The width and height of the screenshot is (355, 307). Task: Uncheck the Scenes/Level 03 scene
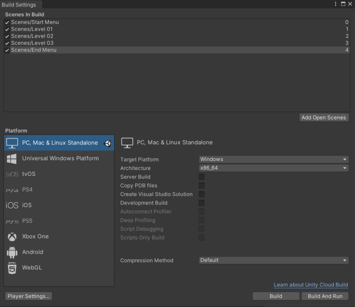(7, 43)
